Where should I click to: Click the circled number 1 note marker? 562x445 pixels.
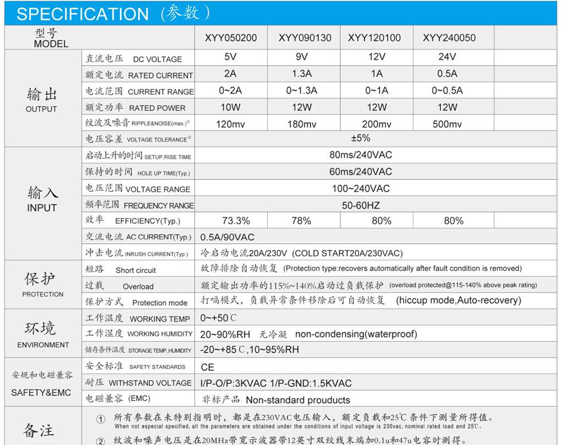(101, 419)
